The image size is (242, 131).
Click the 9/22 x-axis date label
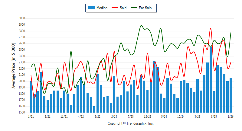point(97,116)
